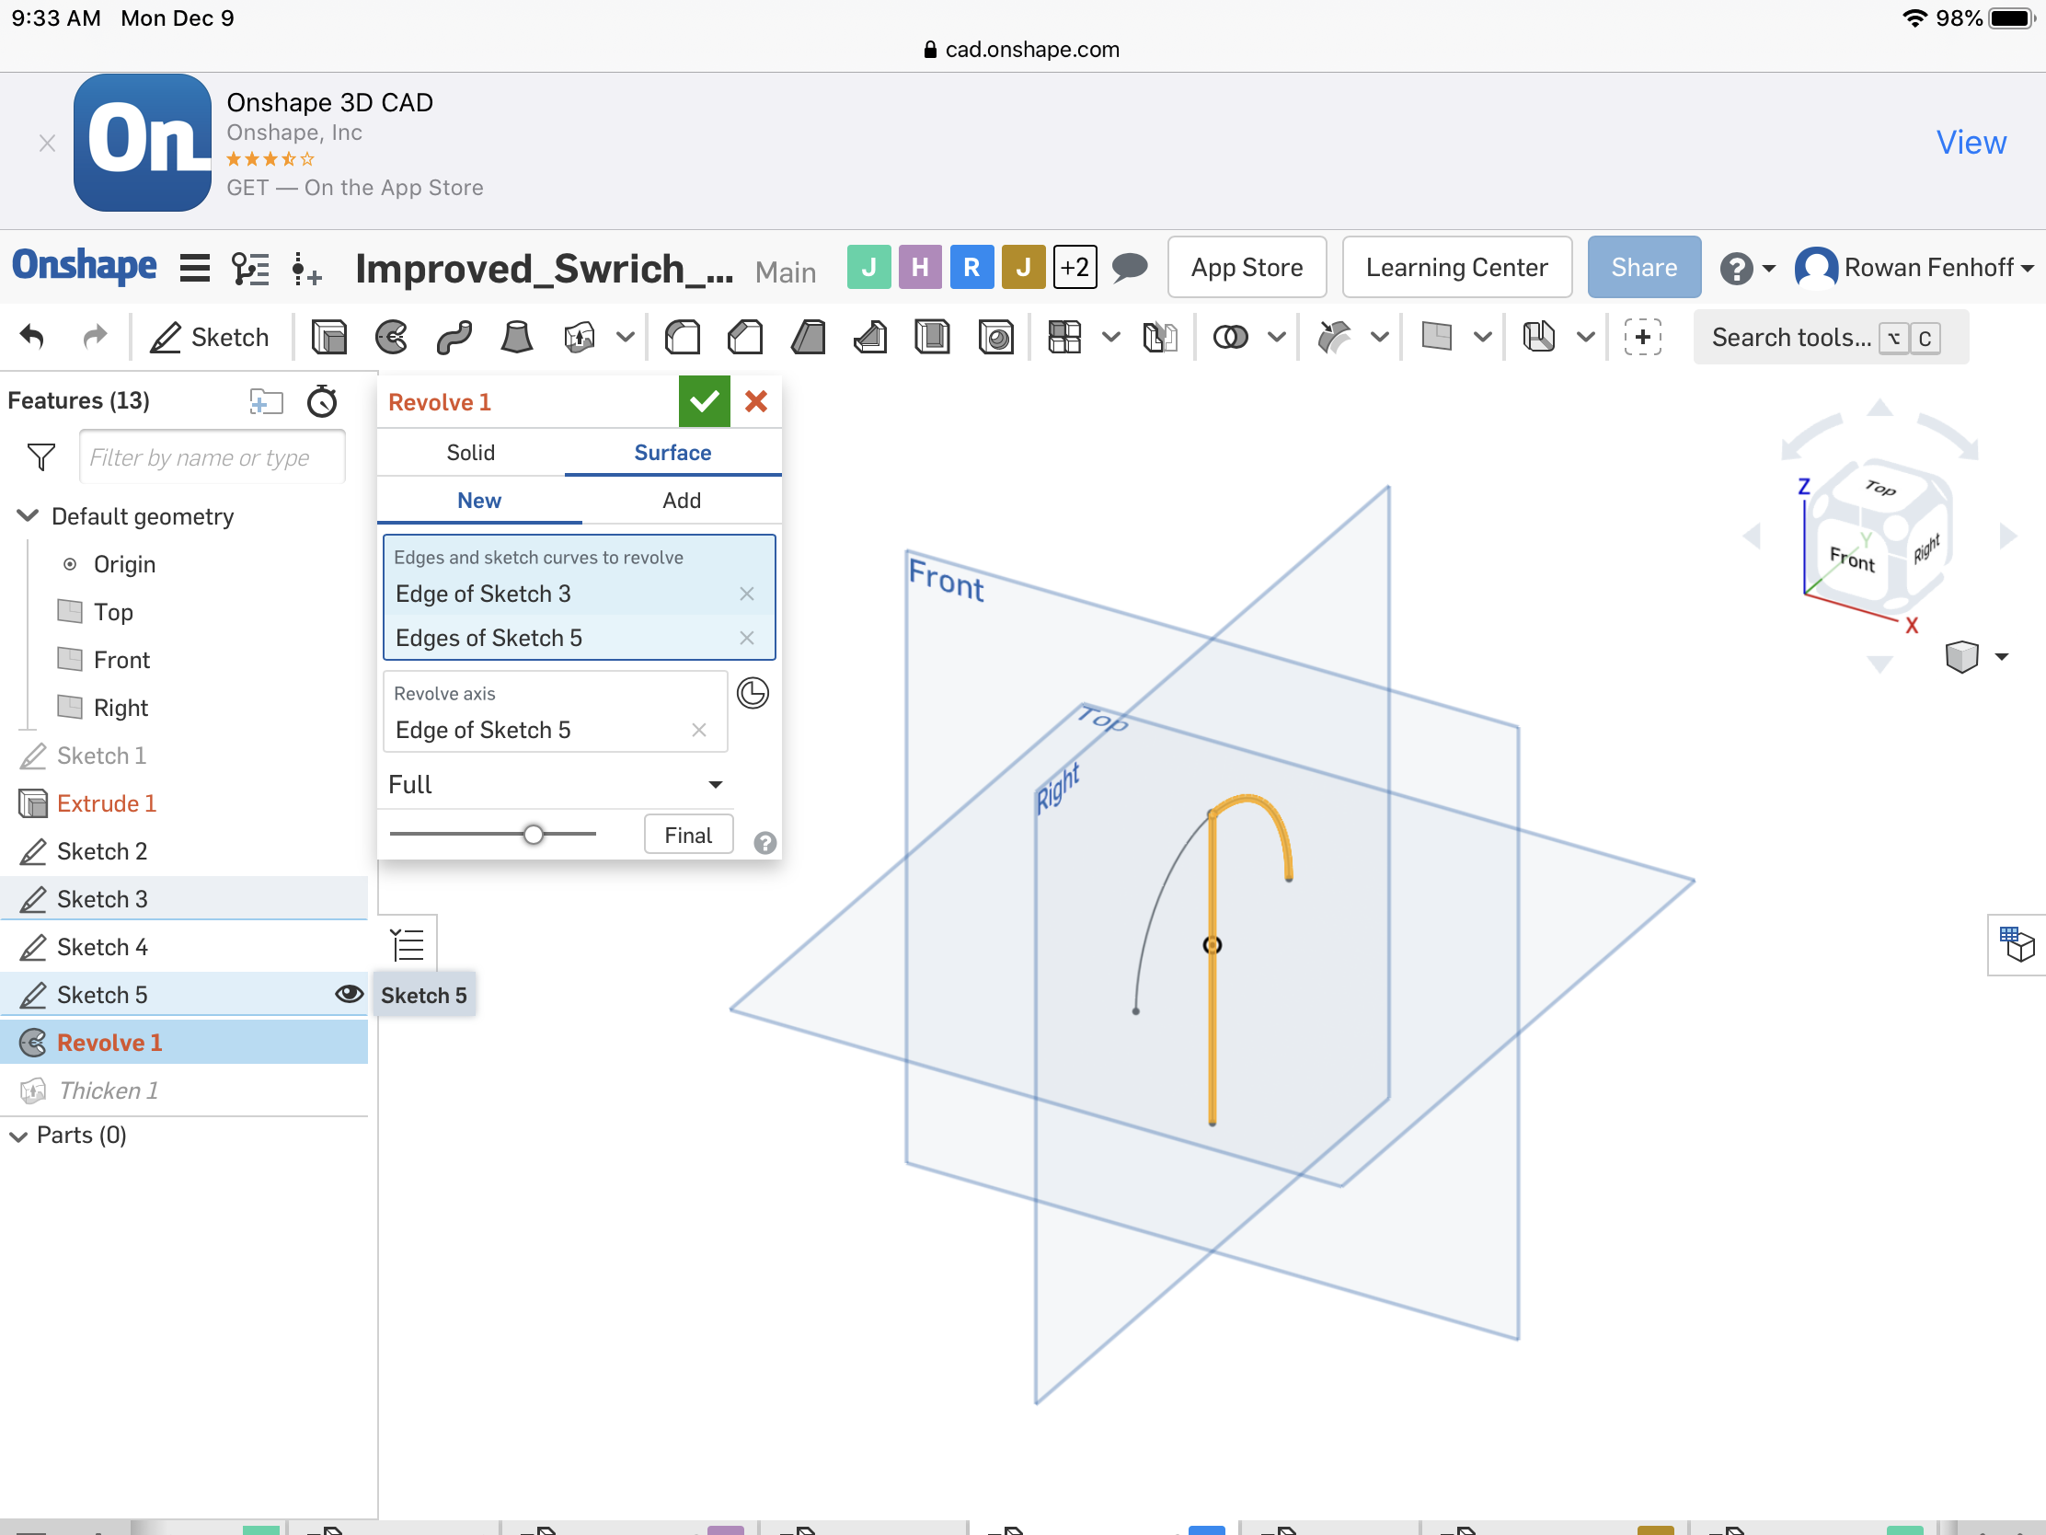Select the New tab in Revolve 1
The height and width of the screenshot is (1535, 2046).
point(478,500)
